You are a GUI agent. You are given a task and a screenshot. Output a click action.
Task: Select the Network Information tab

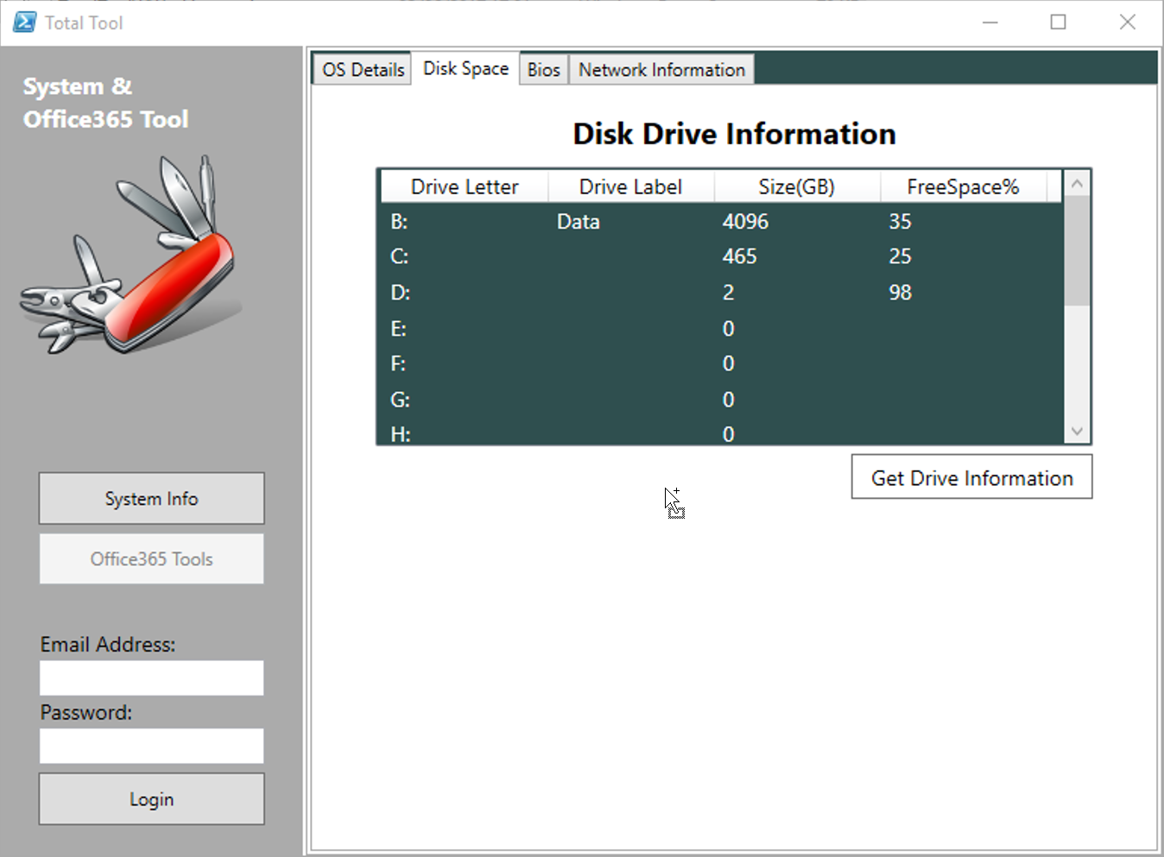(x=661, y=70)
